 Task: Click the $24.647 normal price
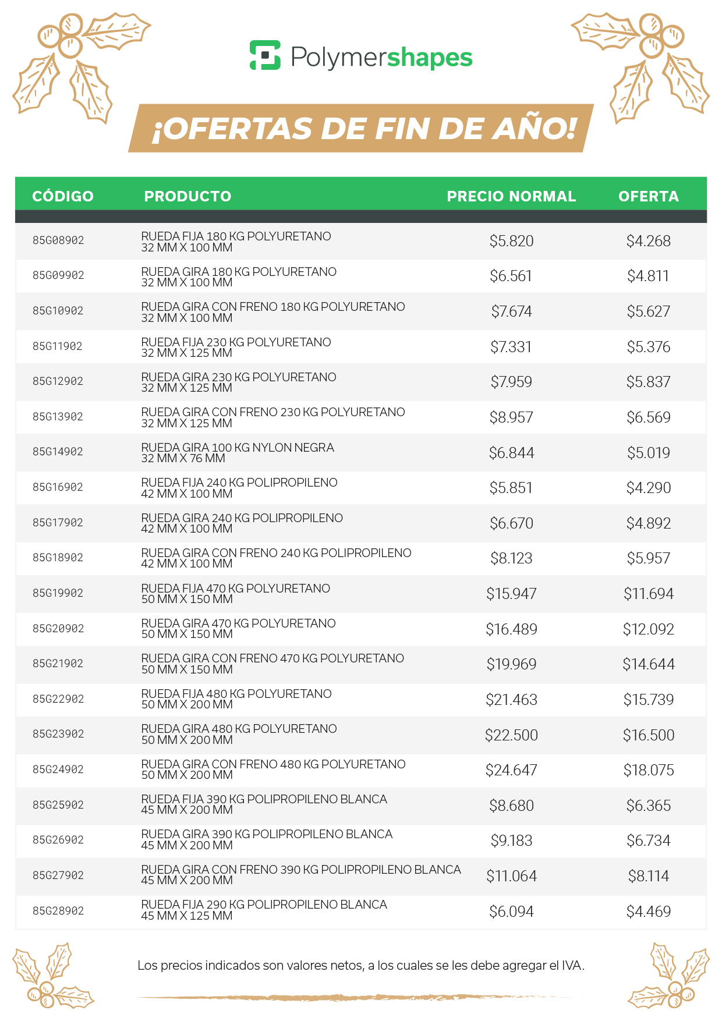(511, 770)
